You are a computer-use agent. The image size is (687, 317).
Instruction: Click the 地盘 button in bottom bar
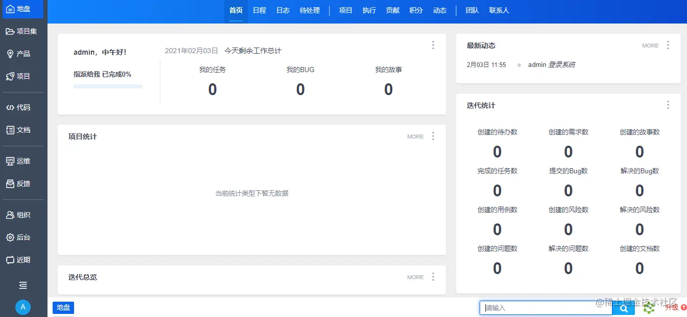point(63,307)
